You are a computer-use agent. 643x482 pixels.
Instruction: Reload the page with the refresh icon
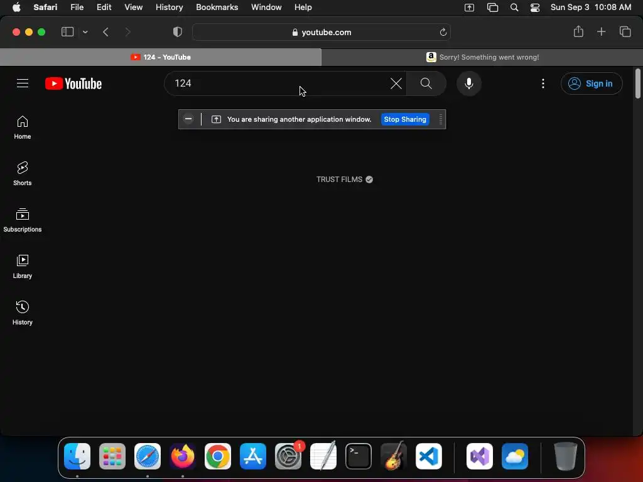pos(443,32)
